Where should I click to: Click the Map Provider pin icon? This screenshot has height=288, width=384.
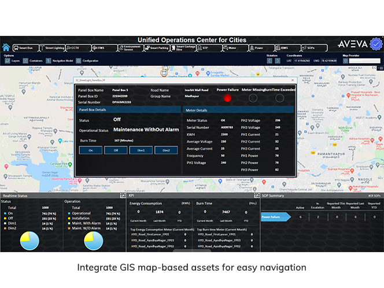click(345, 61)
